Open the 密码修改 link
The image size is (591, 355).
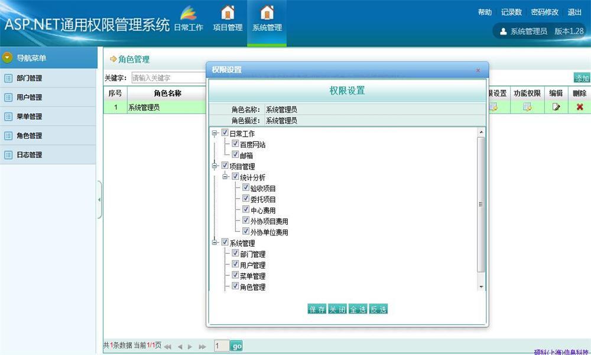tap(545, 12)
